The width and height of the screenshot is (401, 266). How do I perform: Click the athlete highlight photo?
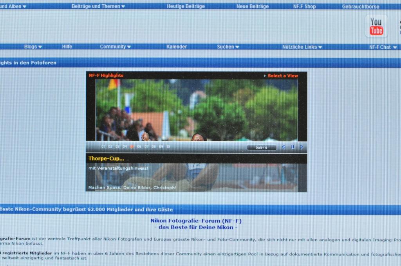(197, 110)
